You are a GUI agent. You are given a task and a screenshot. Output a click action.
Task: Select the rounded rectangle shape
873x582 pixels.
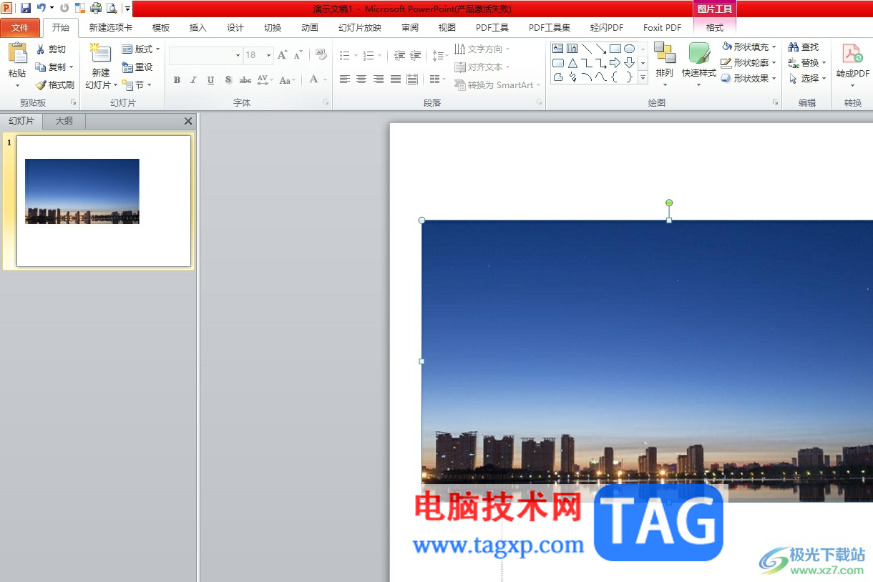557,63
